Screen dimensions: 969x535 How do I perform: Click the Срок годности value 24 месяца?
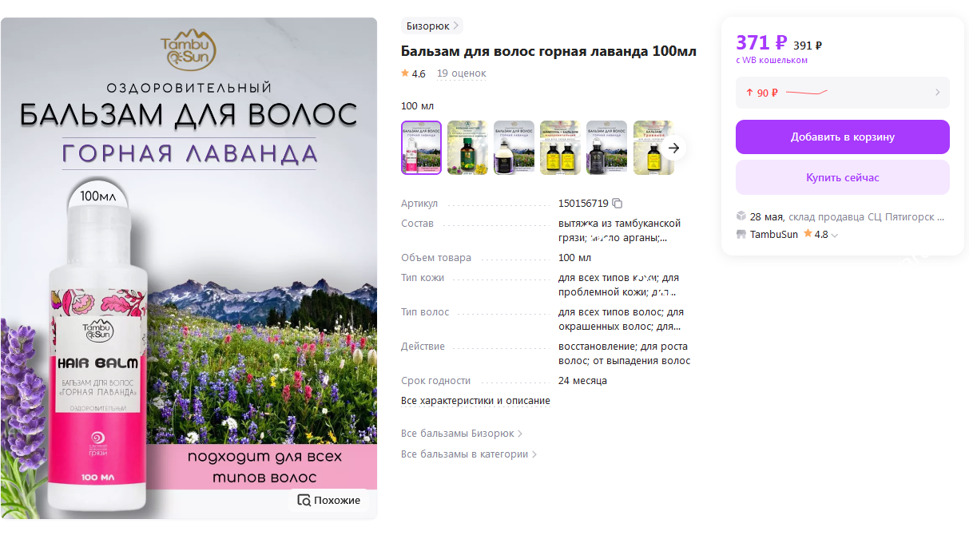[x=582, y=381]
